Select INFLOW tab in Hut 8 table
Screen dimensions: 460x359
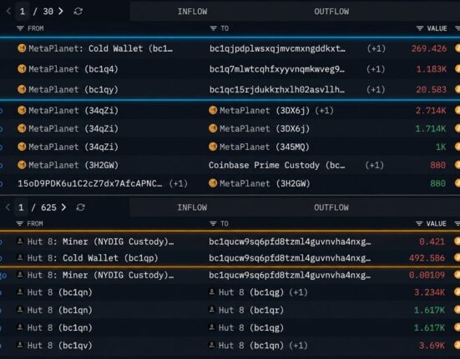coord(192,207)
